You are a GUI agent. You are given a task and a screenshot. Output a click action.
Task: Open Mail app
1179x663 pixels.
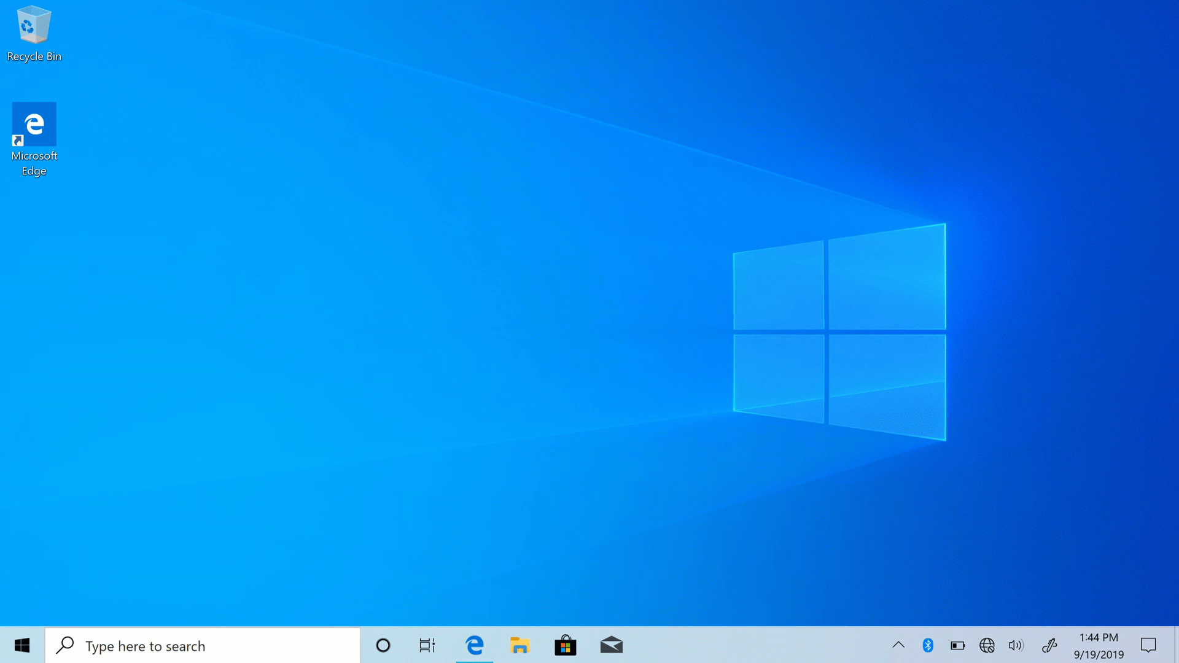click(x=610, y=645)
